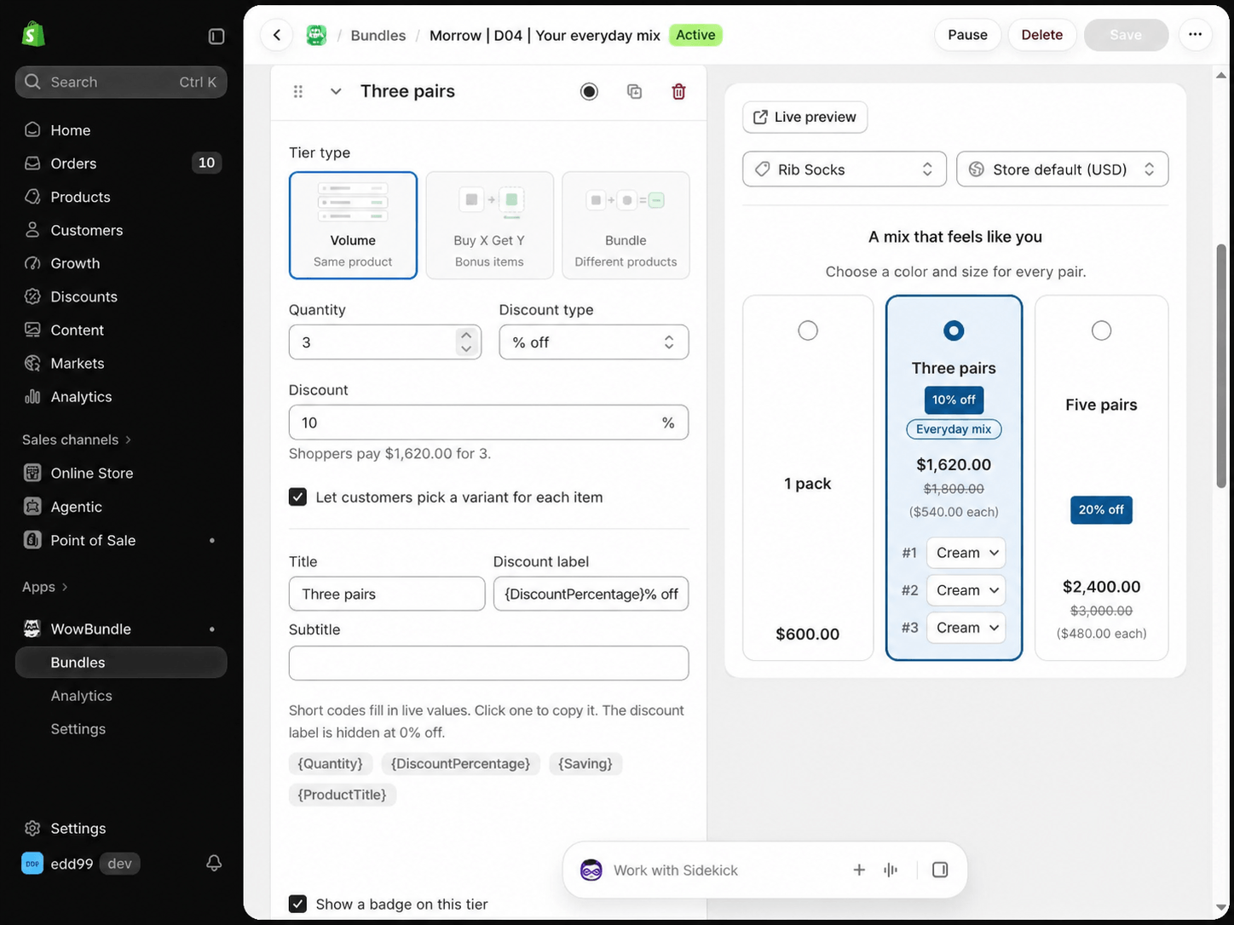
Task: Copy the {Saving} short code
Action: point(585,763)
